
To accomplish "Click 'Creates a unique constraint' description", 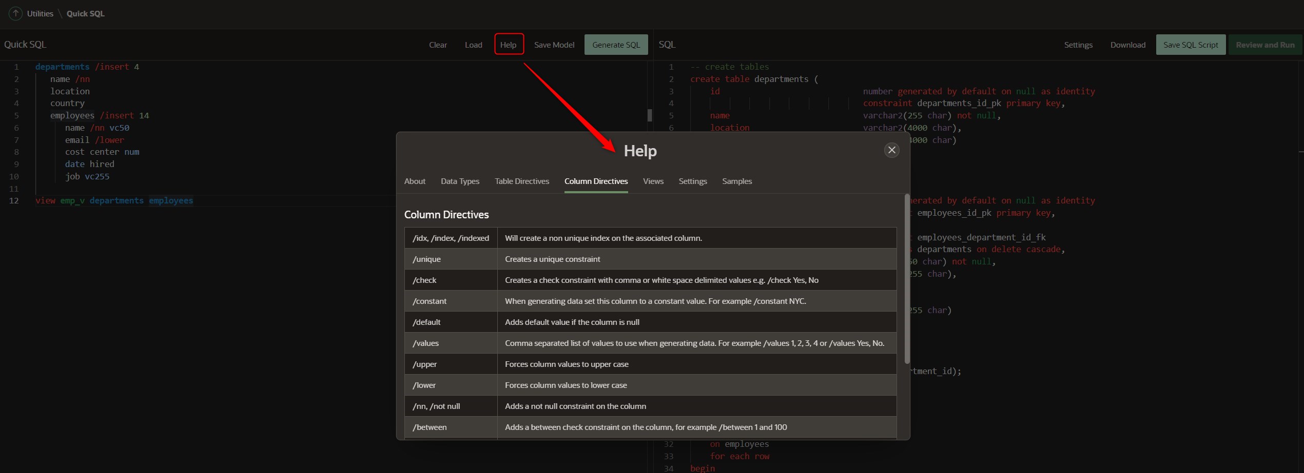I will point(552,259).
